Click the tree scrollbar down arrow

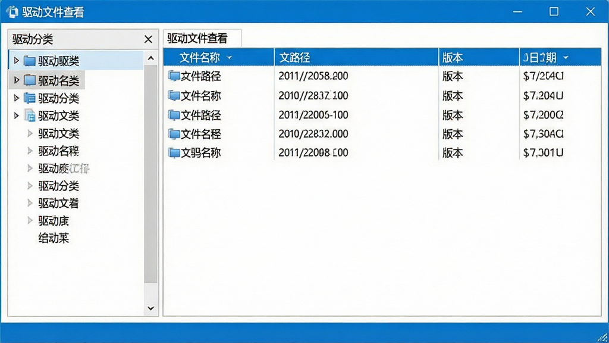tap(150, 308)
